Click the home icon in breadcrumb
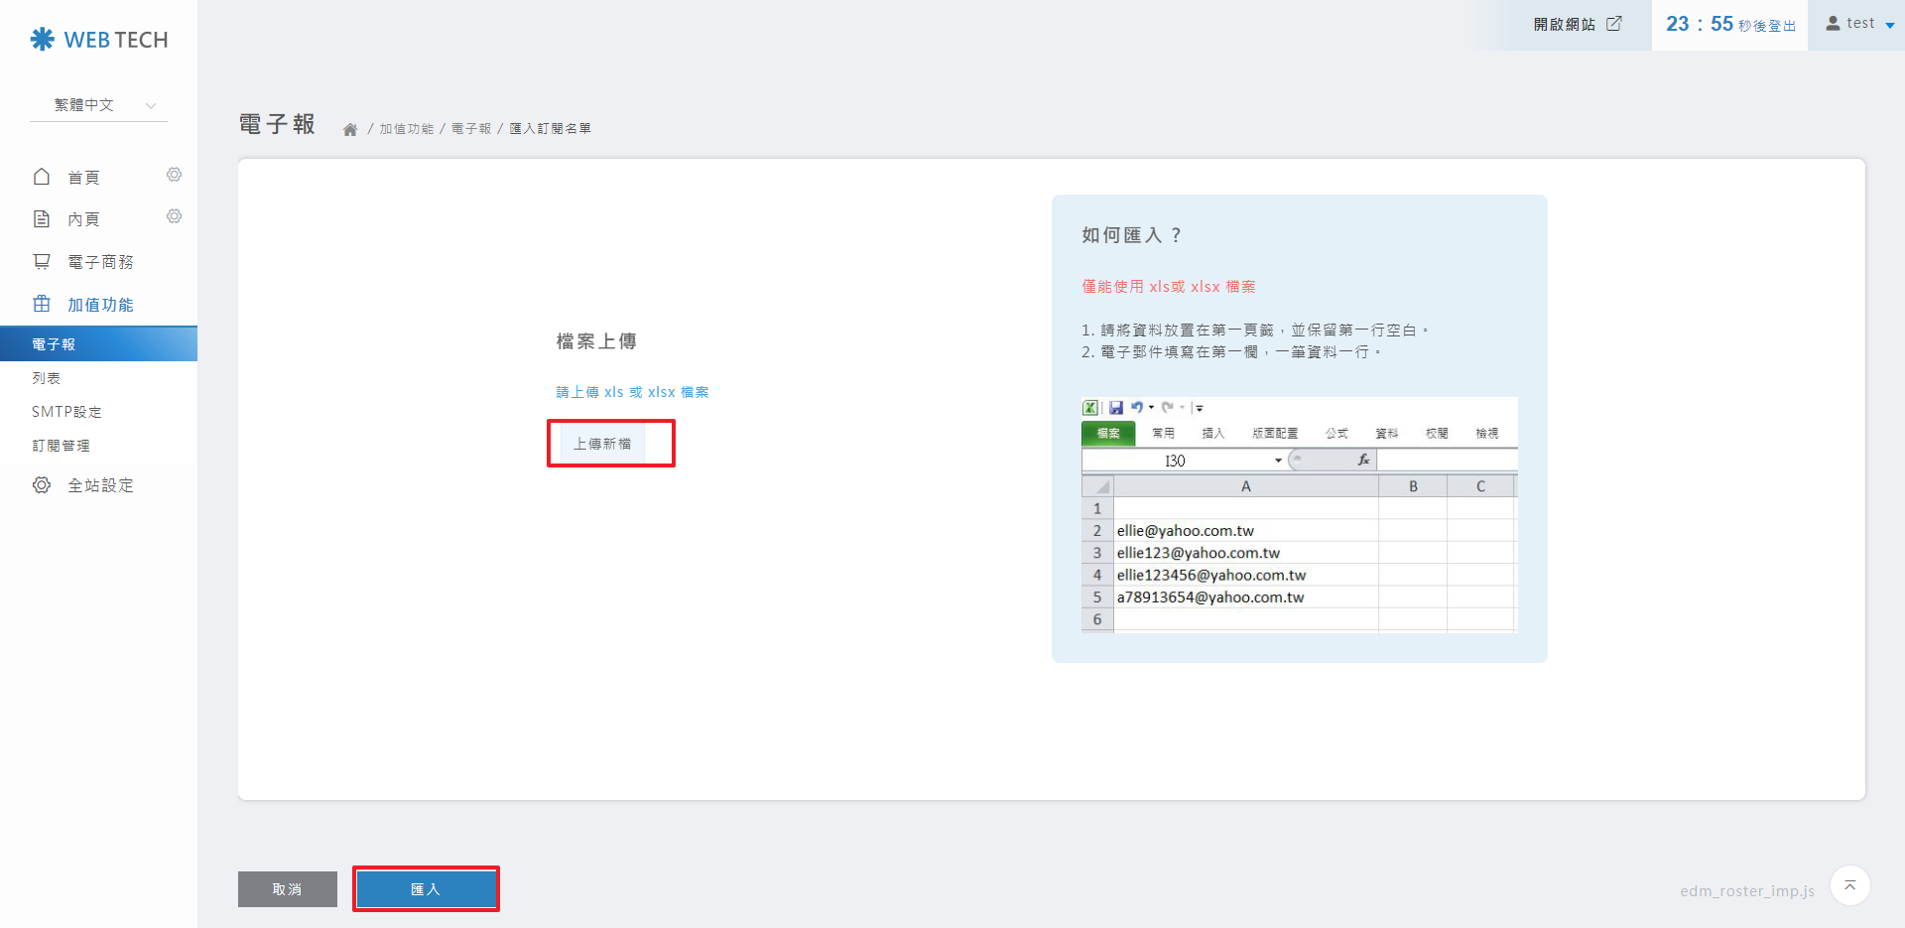The height and width of the screenshot is (928, 1905). [x=350, y=130]
